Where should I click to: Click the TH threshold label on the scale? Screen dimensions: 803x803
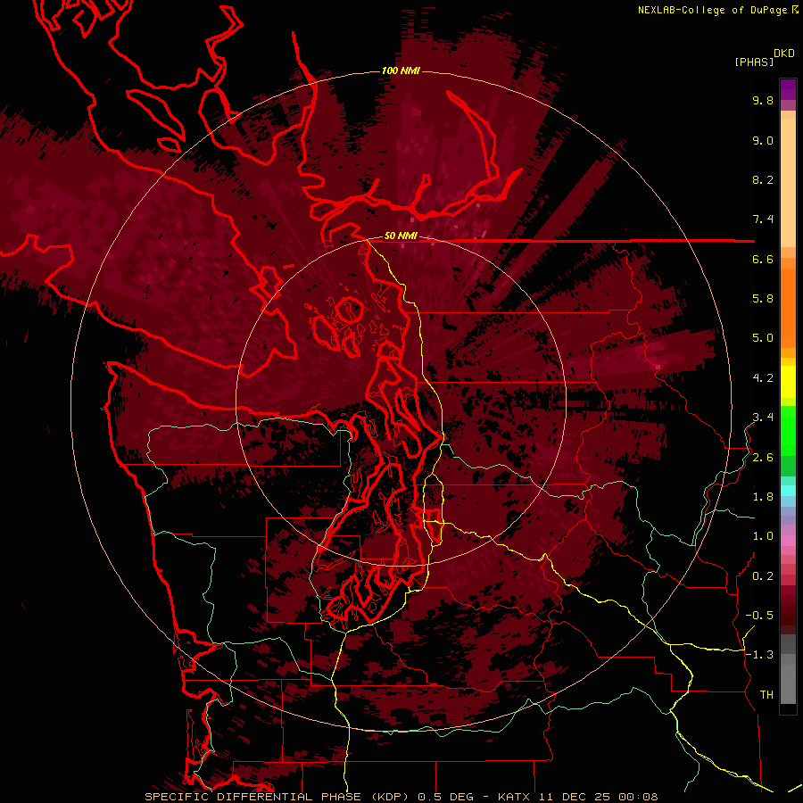[766, 695]
